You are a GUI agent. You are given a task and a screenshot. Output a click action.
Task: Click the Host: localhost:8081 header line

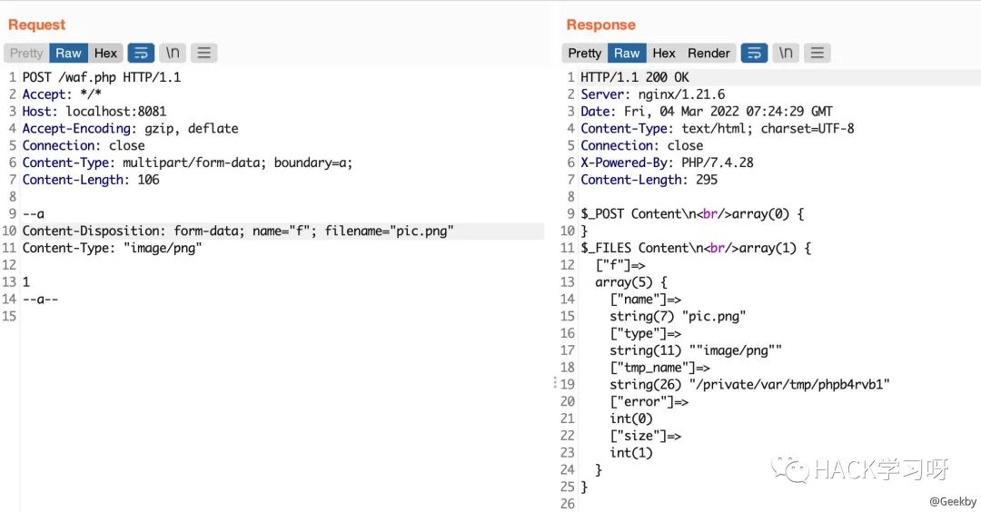(x=94, y=112)
